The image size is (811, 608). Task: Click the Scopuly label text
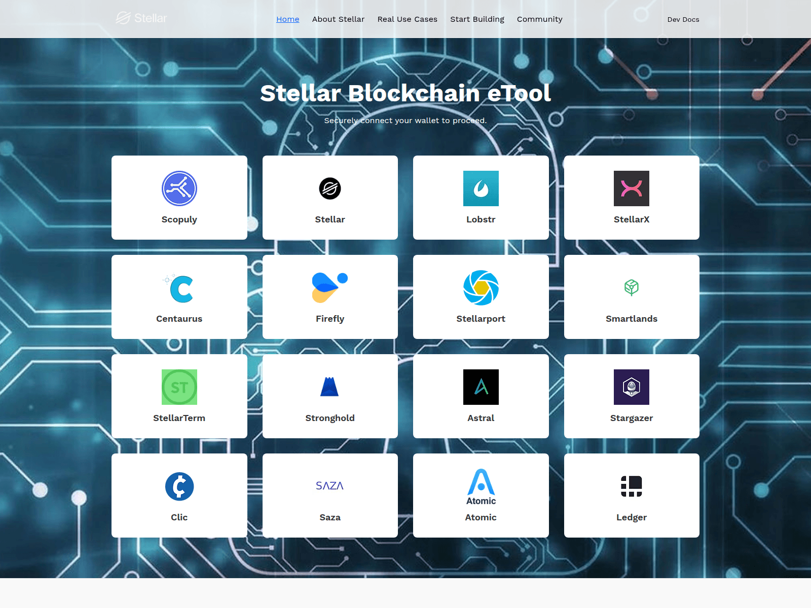click(x=179, y=219)
